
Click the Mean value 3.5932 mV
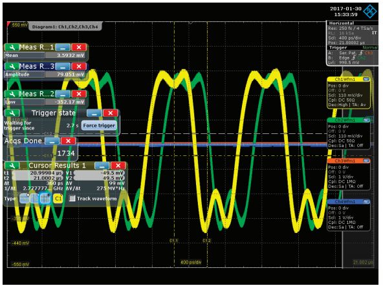(71, 56)
